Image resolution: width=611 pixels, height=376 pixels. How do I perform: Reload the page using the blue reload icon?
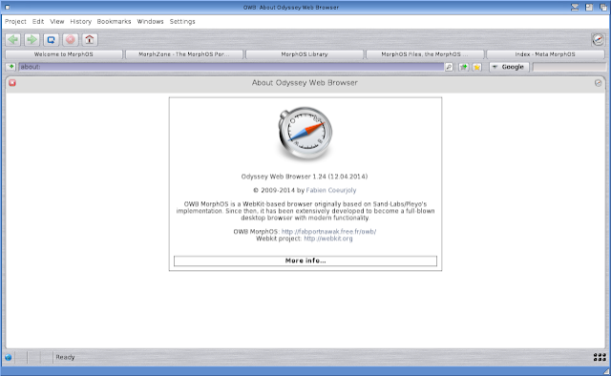51,40
